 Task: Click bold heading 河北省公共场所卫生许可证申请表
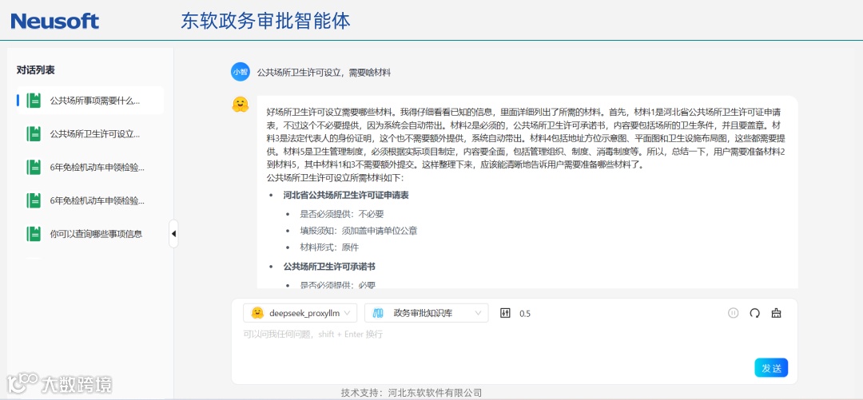coord(346,195)
